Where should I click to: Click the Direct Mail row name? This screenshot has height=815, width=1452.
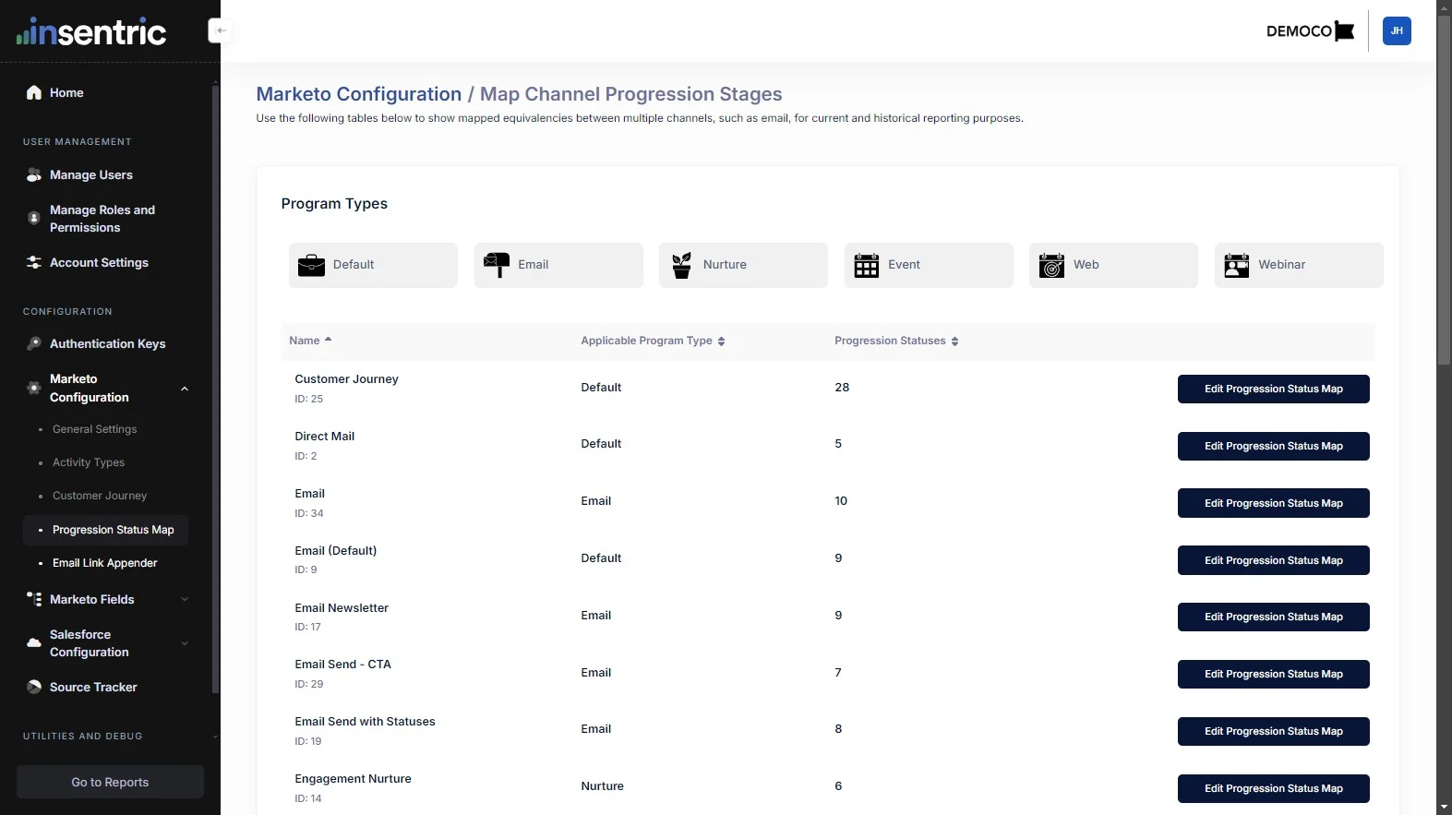[x=324, y=436]
